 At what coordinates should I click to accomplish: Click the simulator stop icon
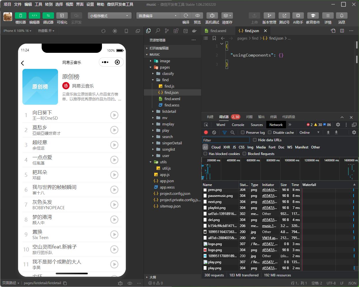coord(115,31)
